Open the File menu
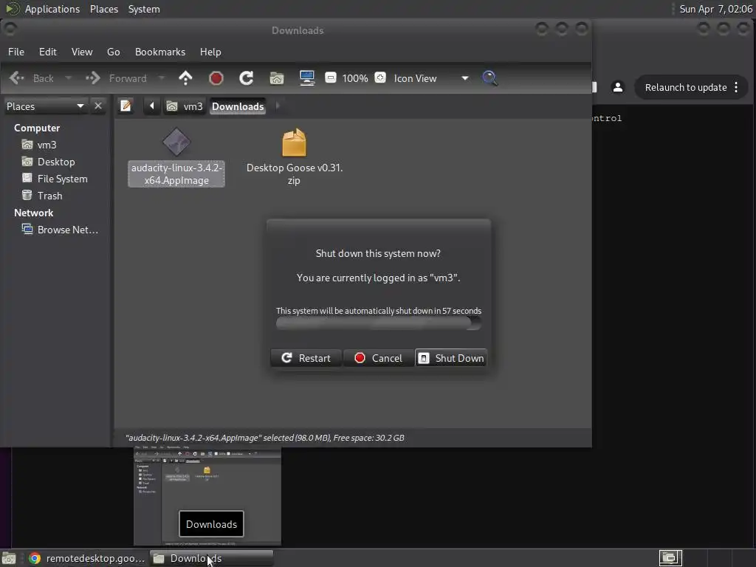This screenshot has width=756, height=567. (16, 52)
